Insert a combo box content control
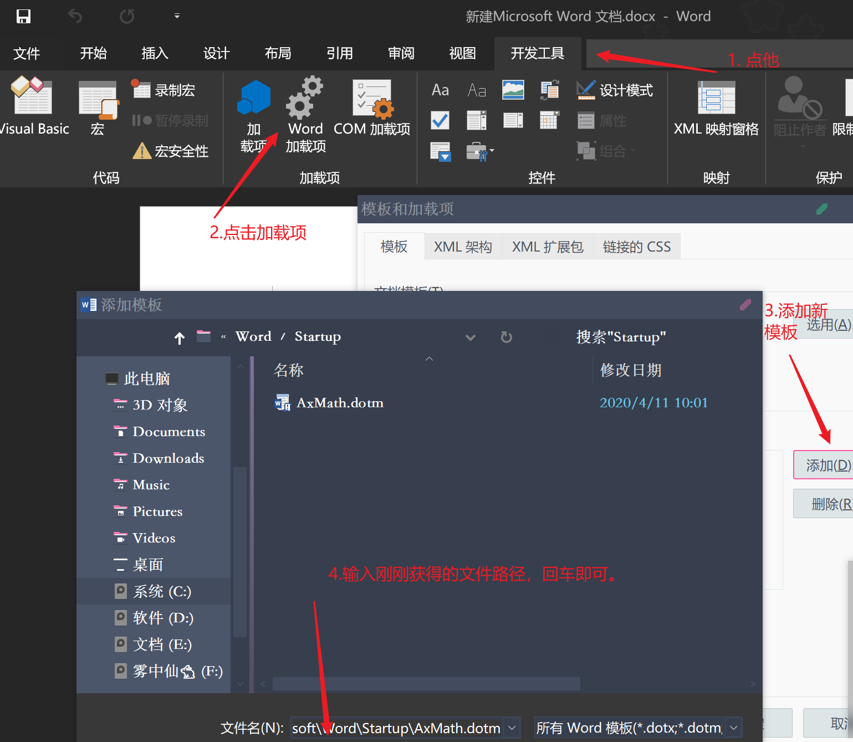The width and height of the screenshot is (853, 742). pyautogui.click(x=477, y=120)
